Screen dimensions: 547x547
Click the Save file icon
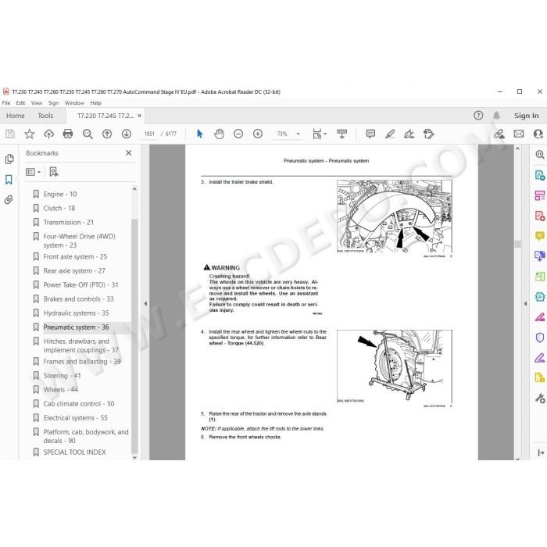click(x=10, y=134)
